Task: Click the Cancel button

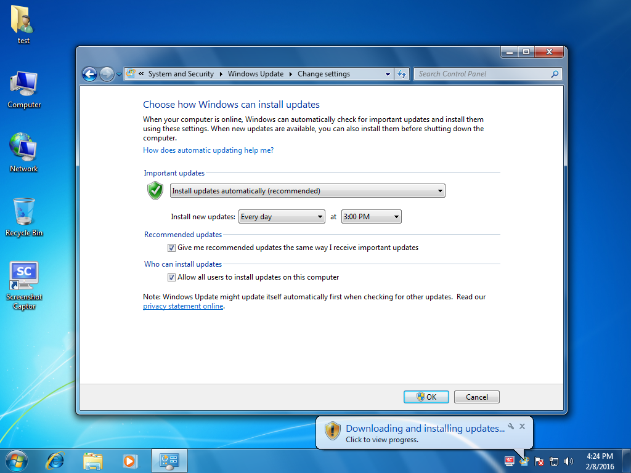Action: 476,397
